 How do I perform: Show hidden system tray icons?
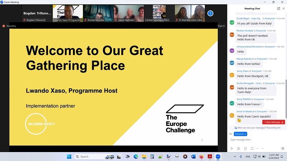tap(235, 157)
